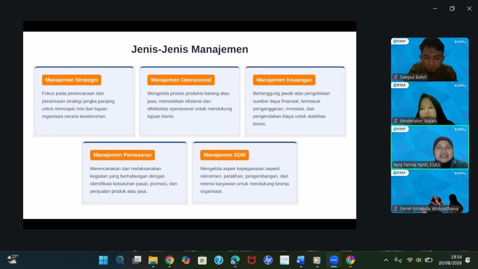Click the microphone location tray icon
The width and height of the screenshot is (478, 269).
tap(398, 260)
